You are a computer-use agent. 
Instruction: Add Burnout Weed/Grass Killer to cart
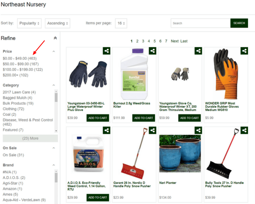tap(144, 118)
